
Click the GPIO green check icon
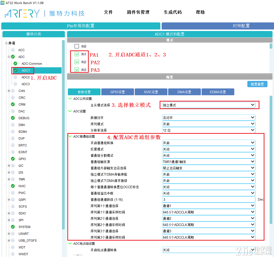[13, 159]
